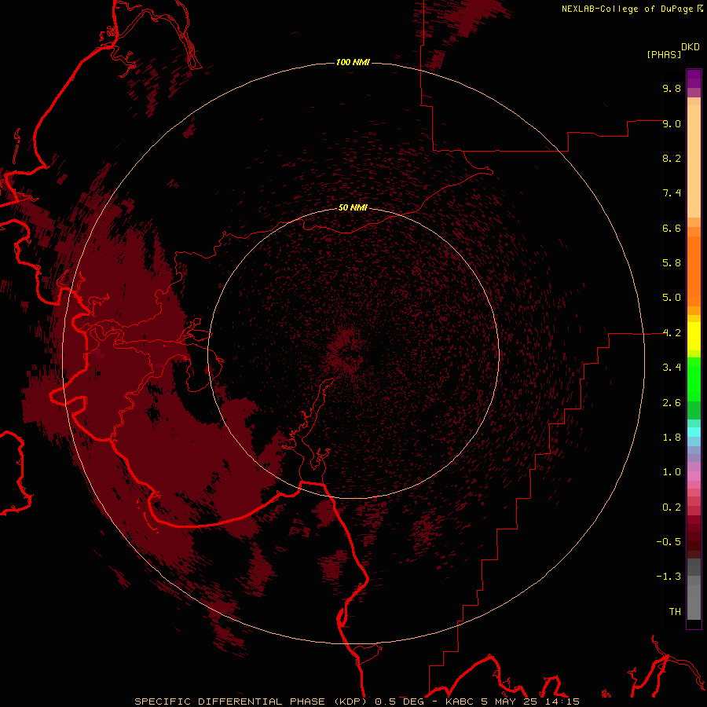Click the radar center point of the sweep

(x=353, y=353)
